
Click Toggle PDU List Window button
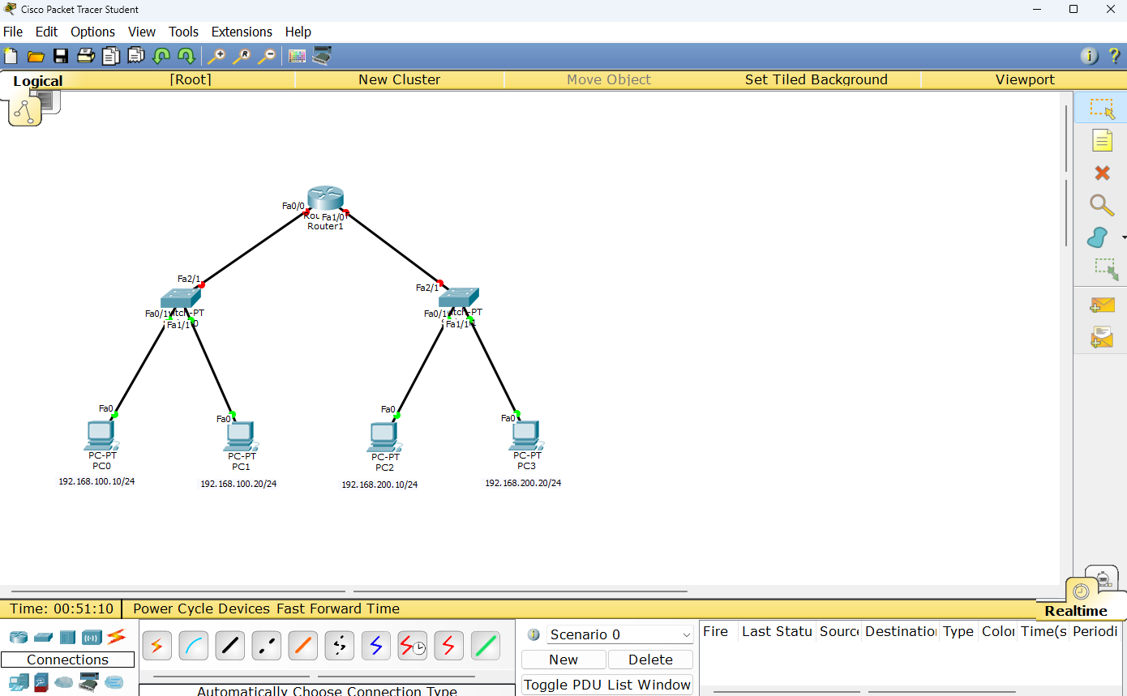[x=607, y=685]
